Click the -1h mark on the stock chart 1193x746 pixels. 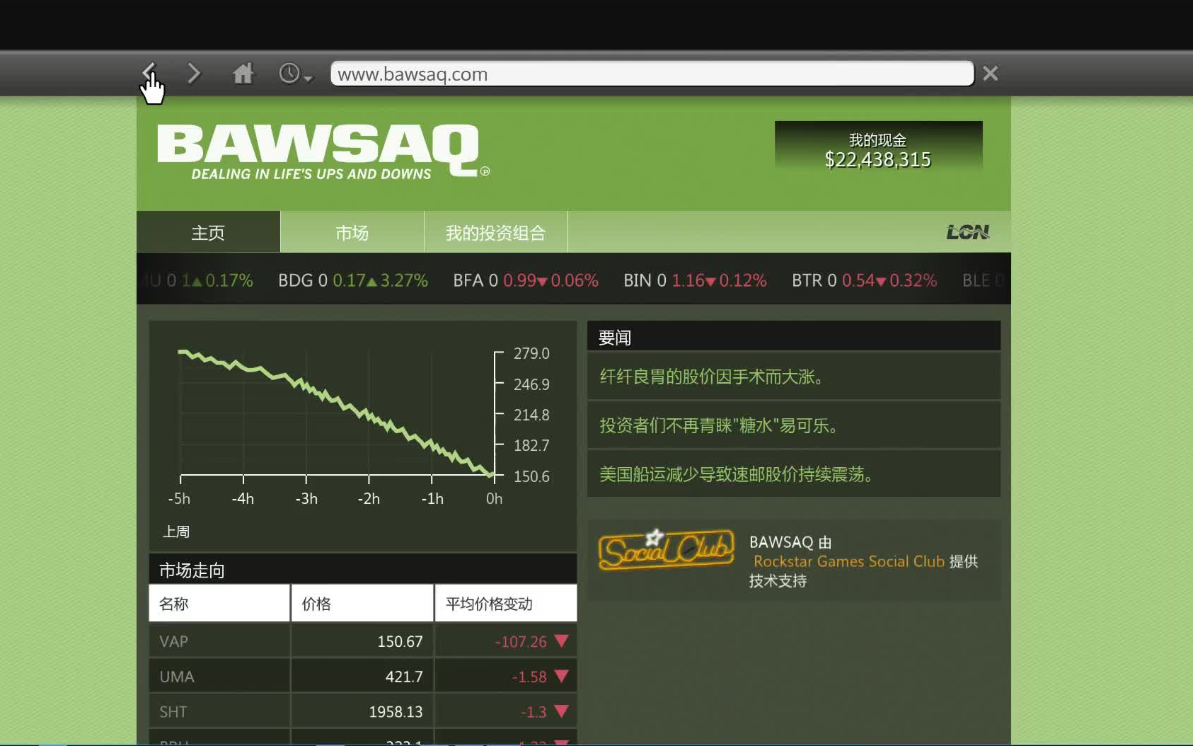tap(433, 498)
